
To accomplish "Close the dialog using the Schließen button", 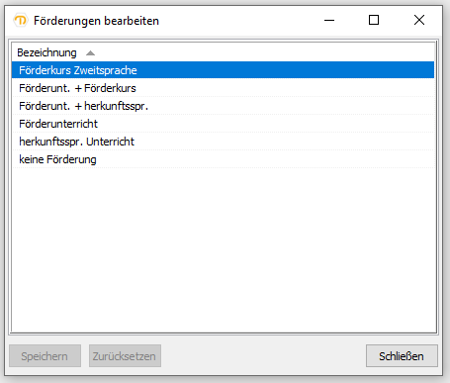I will (402, 356).
